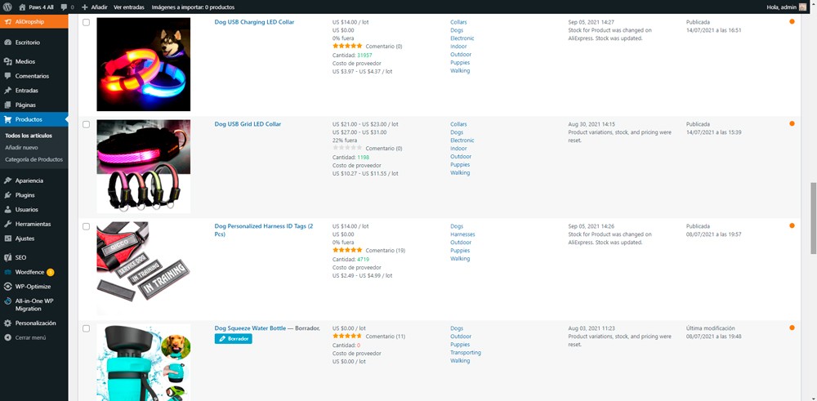
Task: Click the admin avatar icon
Action: 802,7
